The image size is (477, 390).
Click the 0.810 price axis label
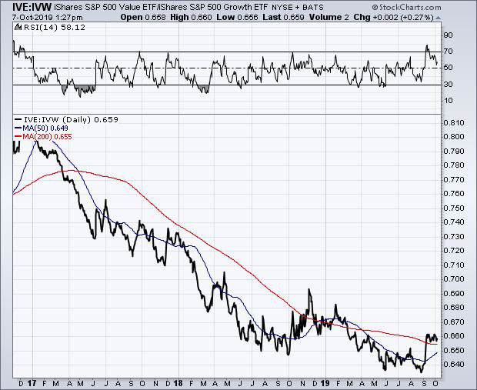(x=454, y=122)
